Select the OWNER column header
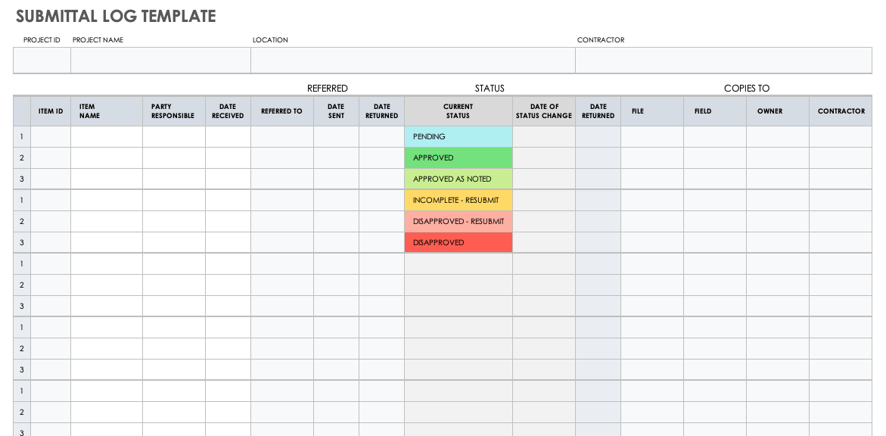The width and height of the screenshot is (886, 436). 769,111
